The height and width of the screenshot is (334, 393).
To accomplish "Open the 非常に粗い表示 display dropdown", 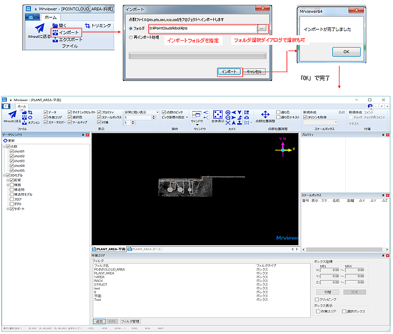I will click(x=141, y=112).
